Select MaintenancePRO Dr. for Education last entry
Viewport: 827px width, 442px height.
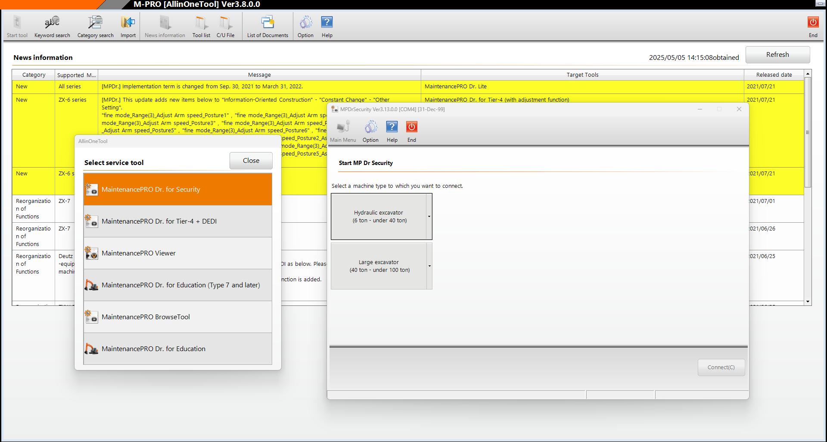[x=177, y=349]
